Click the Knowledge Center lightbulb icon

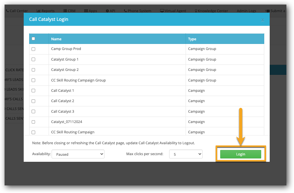196,11
